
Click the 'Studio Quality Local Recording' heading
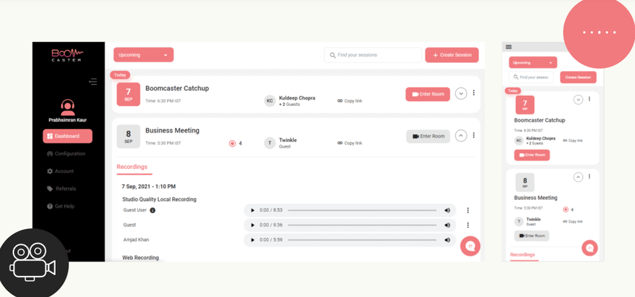tap(159, 199)
